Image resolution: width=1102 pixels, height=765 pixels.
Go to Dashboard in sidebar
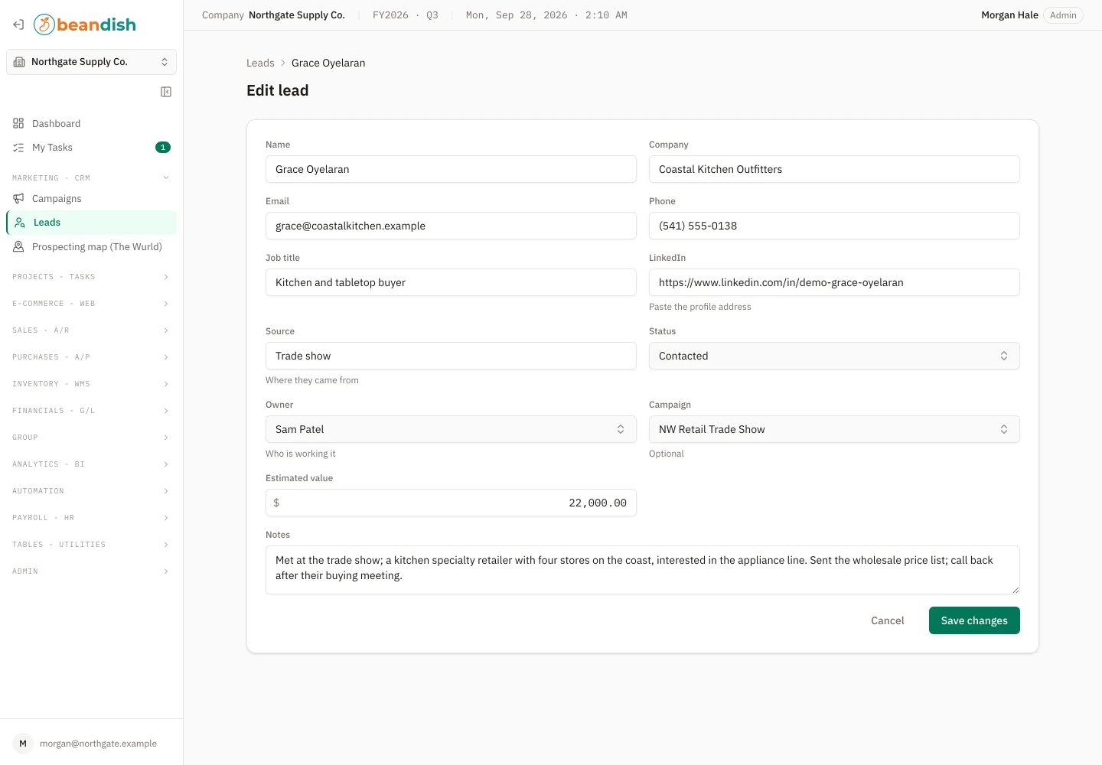point(91,123)
